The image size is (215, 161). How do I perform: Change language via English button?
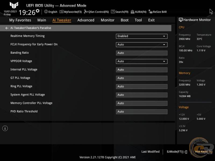tap(51, 12)
